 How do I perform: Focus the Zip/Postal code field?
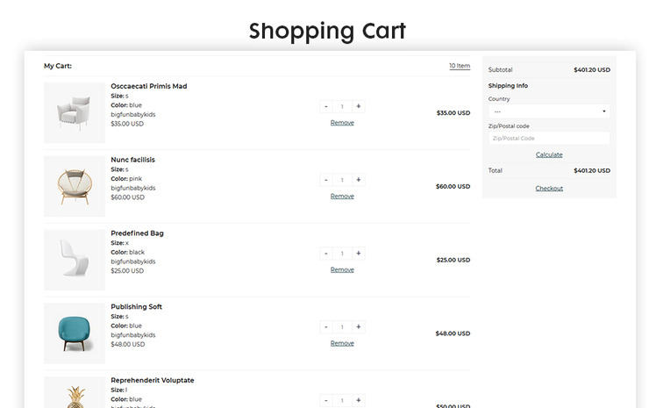click(x=549, y=138)
